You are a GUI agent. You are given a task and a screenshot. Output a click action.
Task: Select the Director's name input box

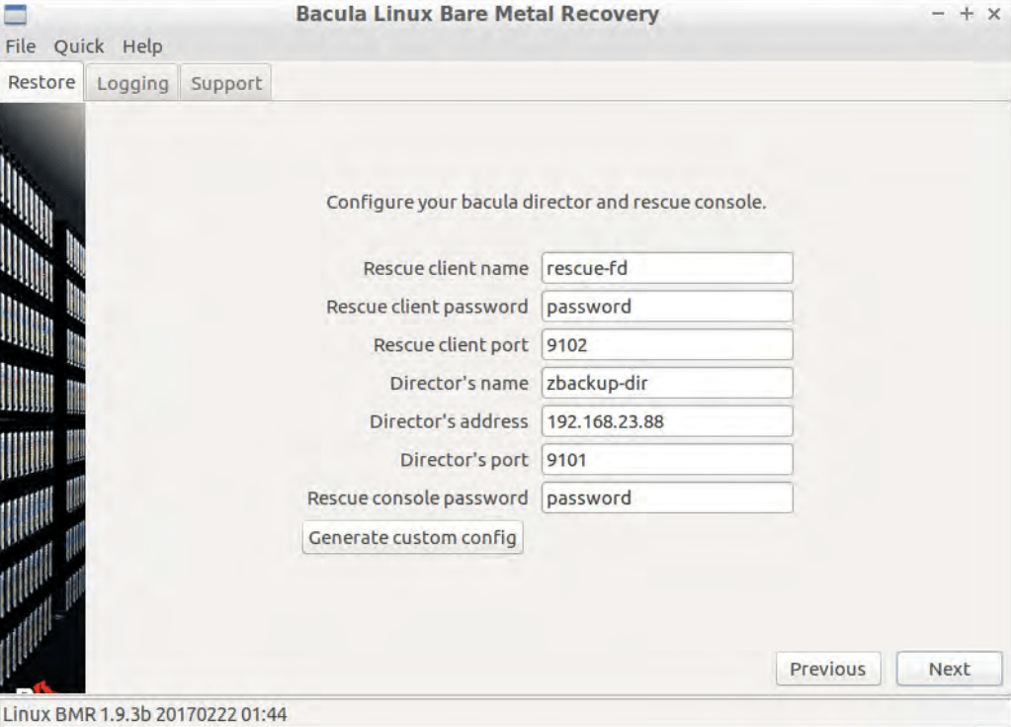point(667,383)
